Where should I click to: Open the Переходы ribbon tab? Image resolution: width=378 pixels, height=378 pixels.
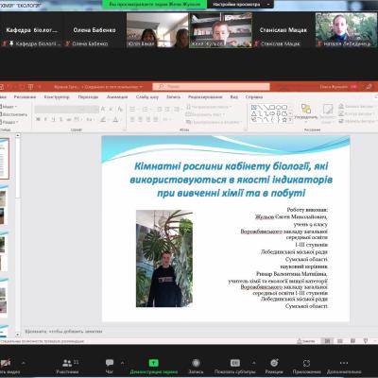(x=88, y=97)
